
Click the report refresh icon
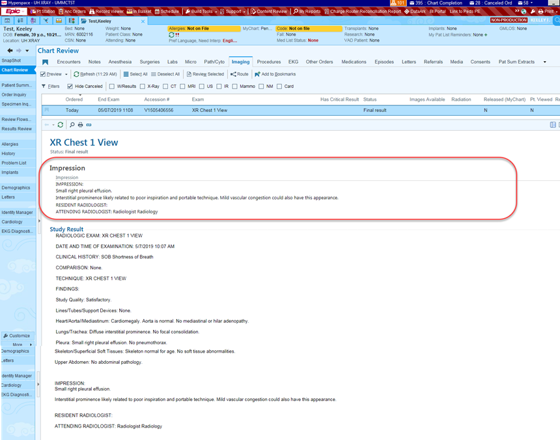[x=61, y=124]
